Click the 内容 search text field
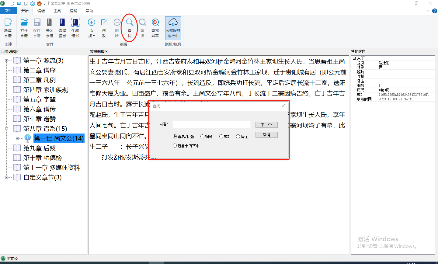The image size is (438, 264). (212, 124)
